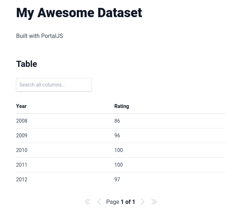Image resolution: width=247 pixels, height=221 pixels.
Task: Select the 2009 year cell
Action: pyautogui.click(x=22, y=136)
